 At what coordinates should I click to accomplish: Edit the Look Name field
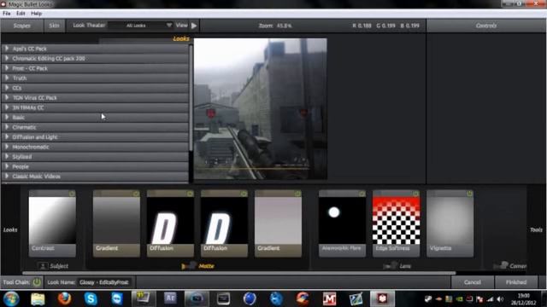point(104,282)
